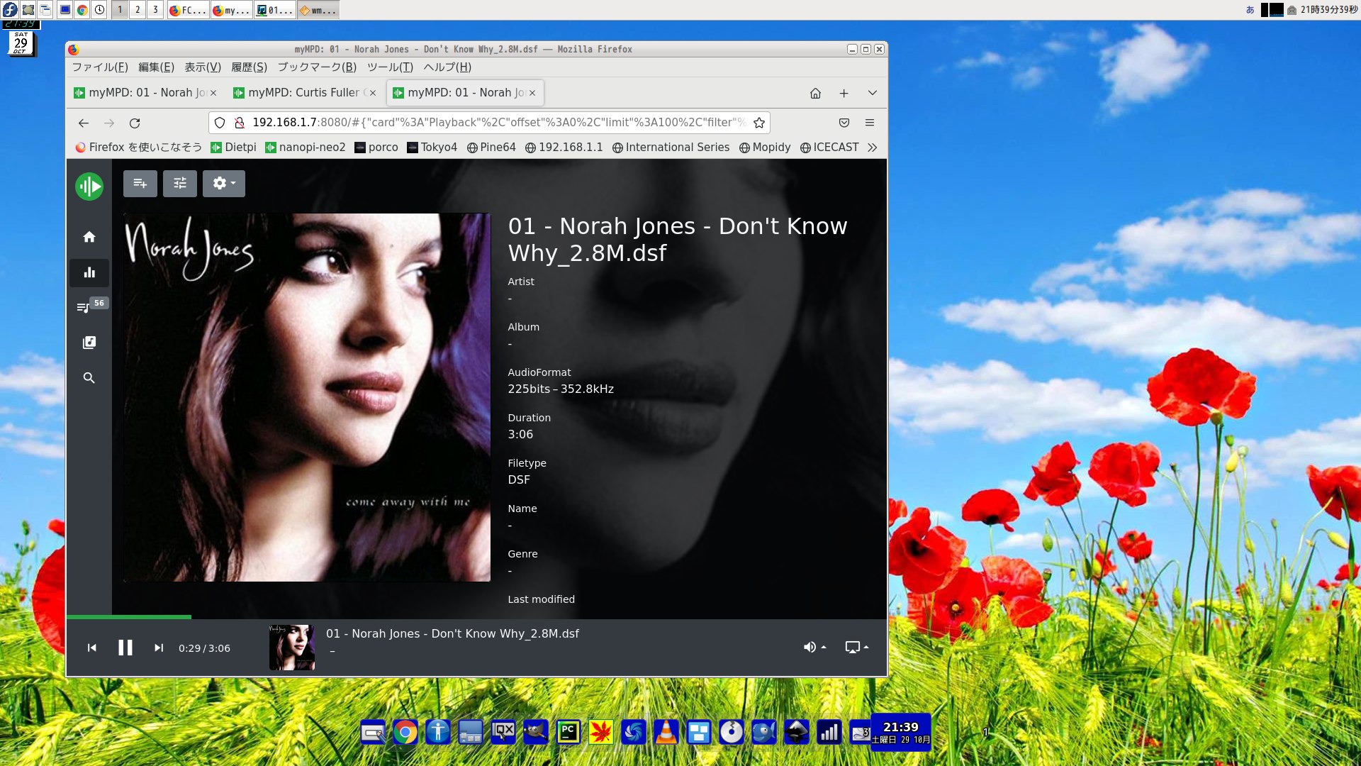Open the ブックマーク(B) menu
Viewport: 1361px width, 766px height.
[x=317, y=67]
